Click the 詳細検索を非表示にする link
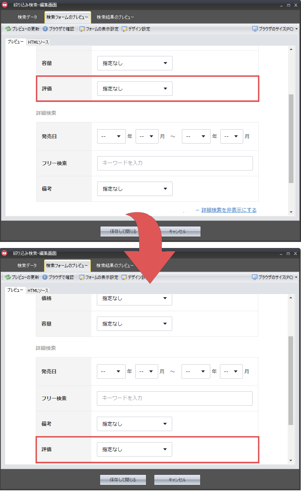Screen dimensions: 301x491 pyautogui.click(x=229, y=210)
